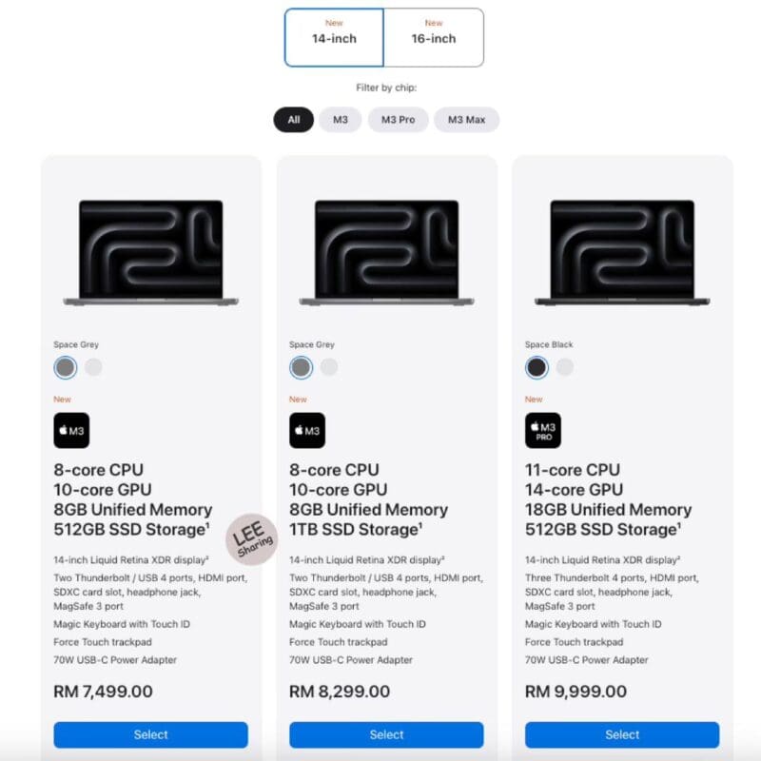Click the M3 Pro MacBook product image
The image size is (761, 761).
click(622, 253)
